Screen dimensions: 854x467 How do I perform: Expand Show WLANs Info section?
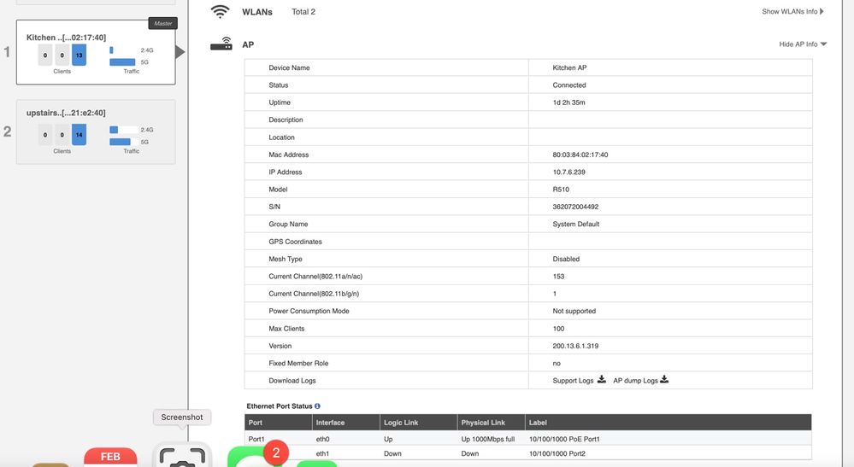point(793,12)
